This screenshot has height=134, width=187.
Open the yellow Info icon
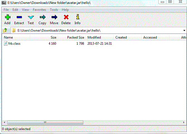pos(78,17)
